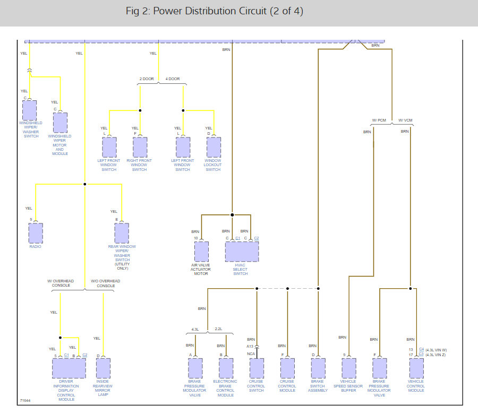This screenshot has height=414, width=478.
Task: Click the '2.2L' engine option label
Action: 219,329
